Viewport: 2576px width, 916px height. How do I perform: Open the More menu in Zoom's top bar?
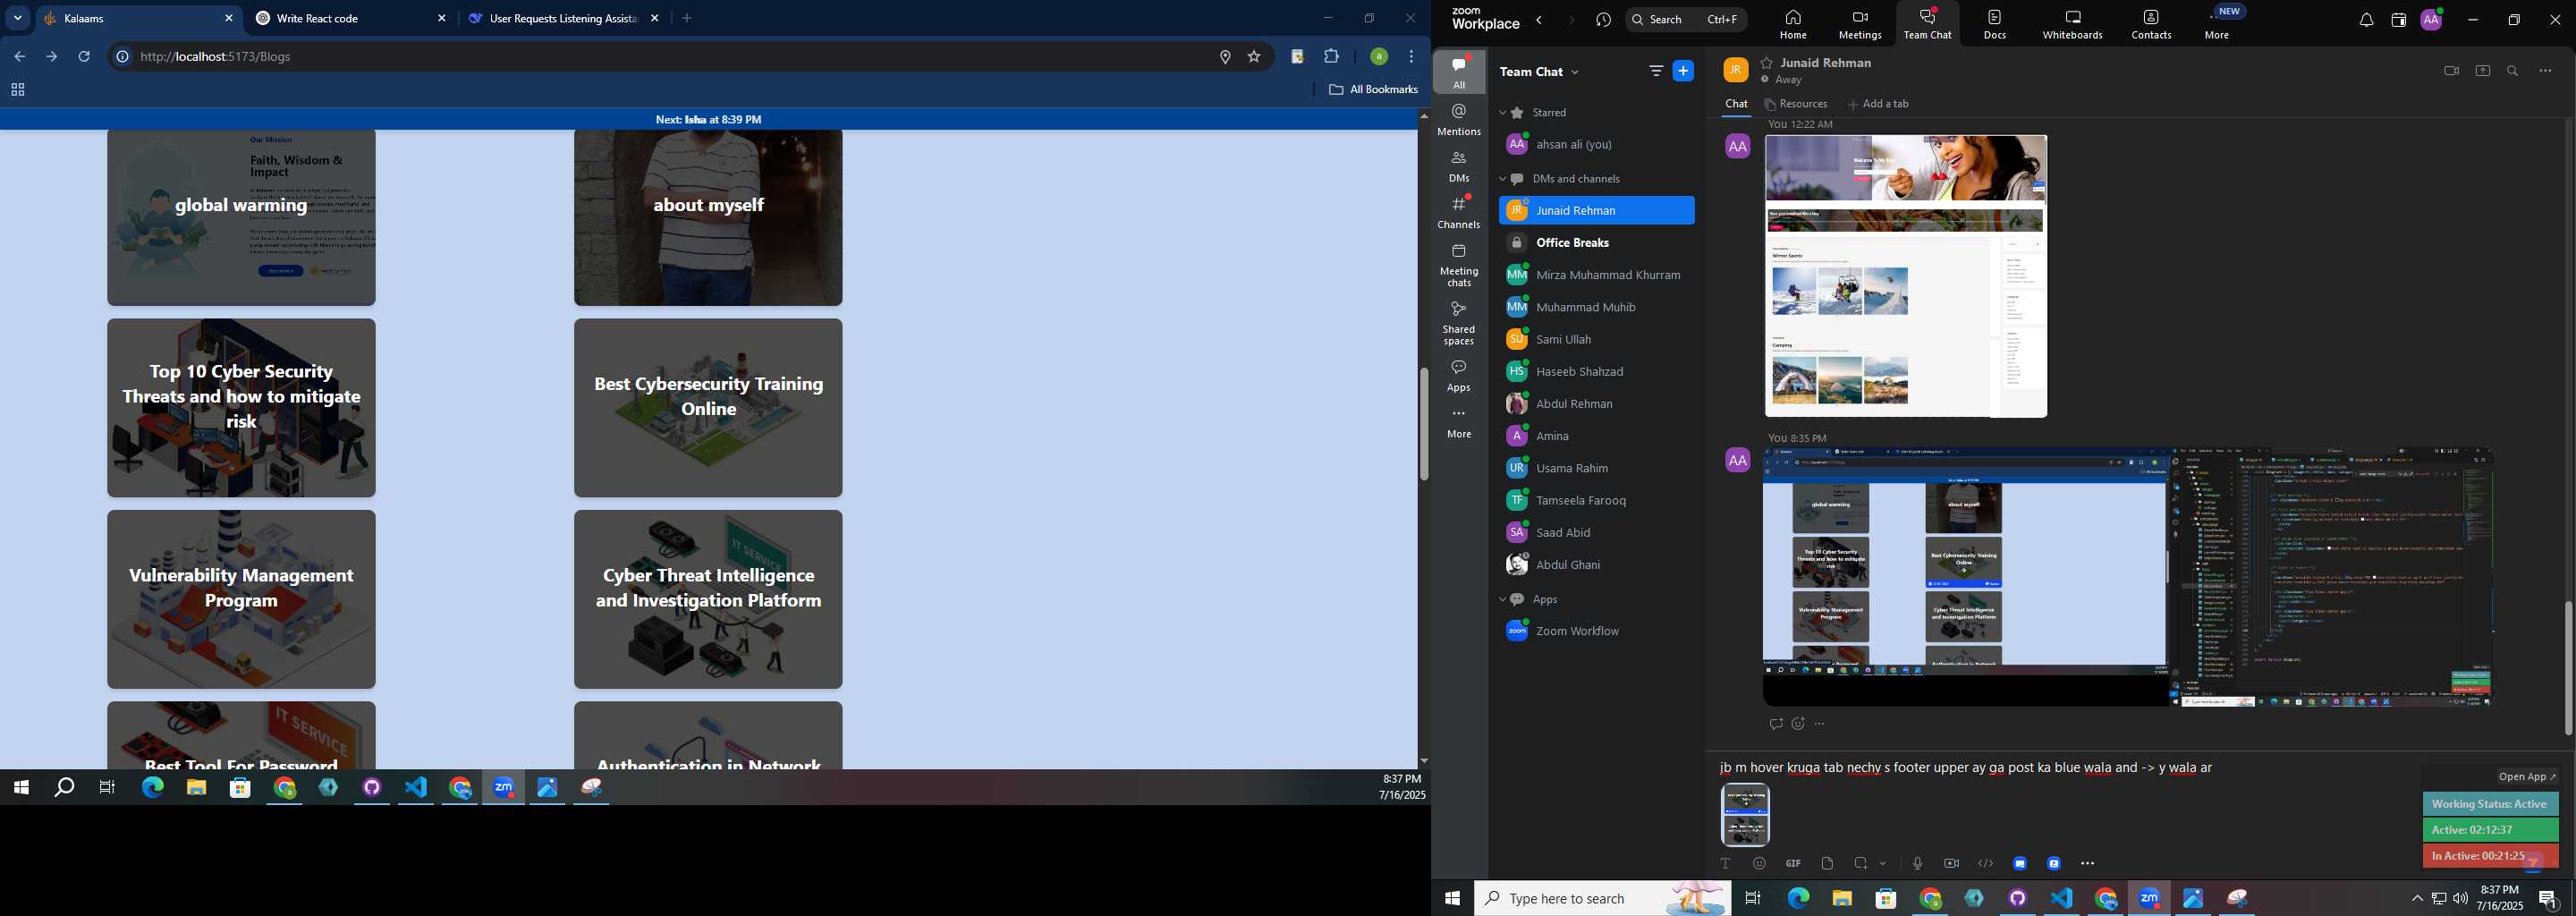tap(2217, 24)
